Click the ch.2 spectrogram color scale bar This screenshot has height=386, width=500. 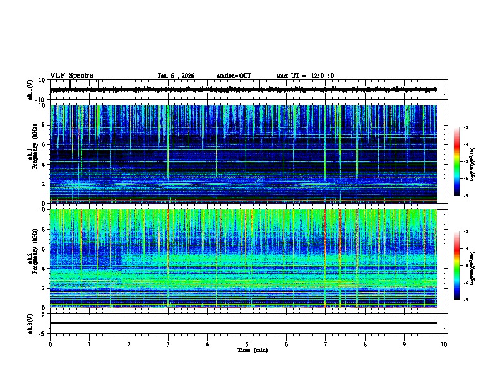456,266
